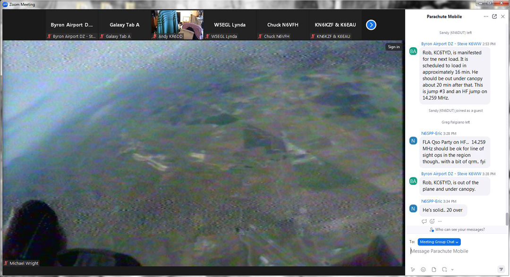
Task: Take a screenshot from chat composer
Action: point(444,269)
